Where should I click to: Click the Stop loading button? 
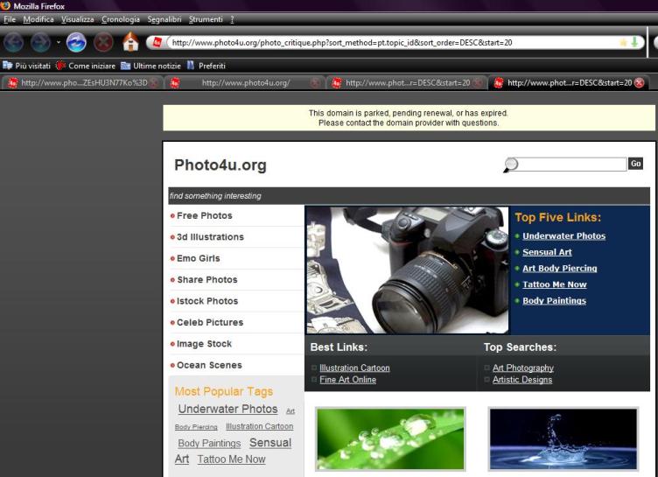pyautogui.click(x=101, y=42)
